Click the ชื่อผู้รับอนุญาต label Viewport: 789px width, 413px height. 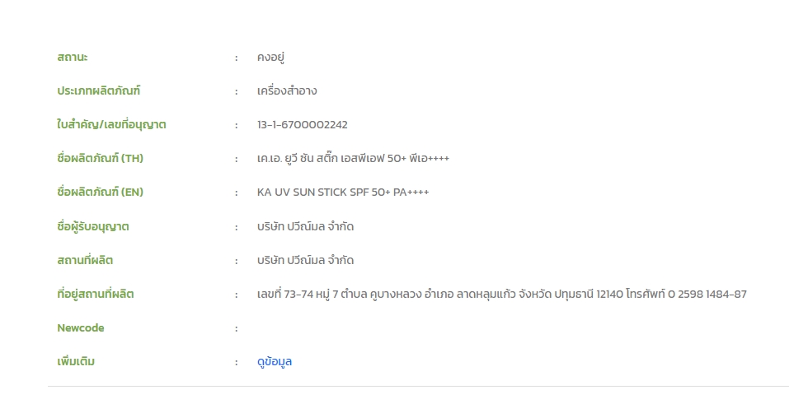[x=93, y=226]
